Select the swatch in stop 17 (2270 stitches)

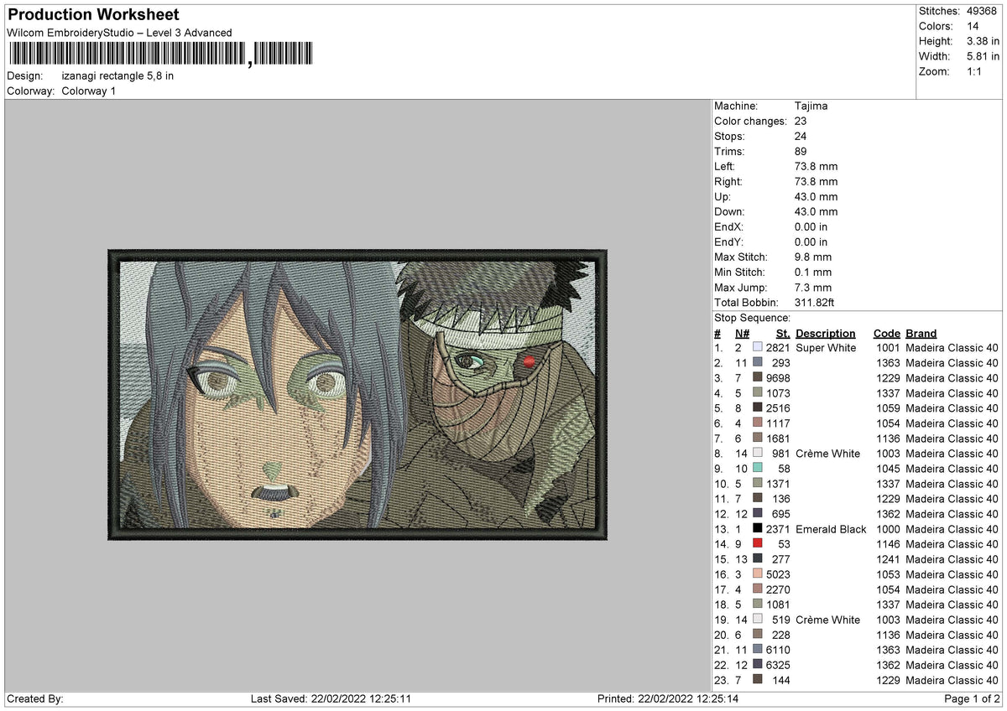tap(758, 589)
